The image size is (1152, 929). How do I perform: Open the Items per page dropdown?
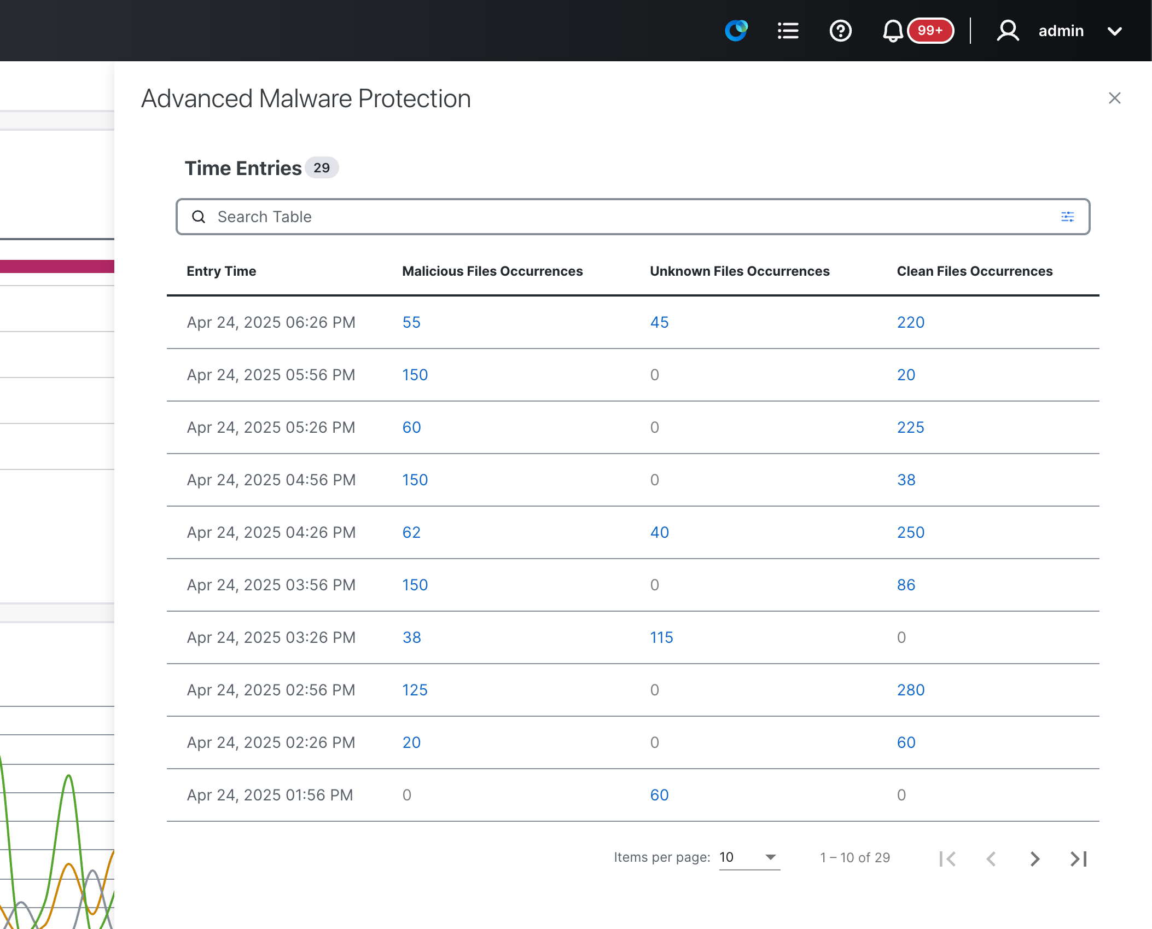tap(749, 857)
